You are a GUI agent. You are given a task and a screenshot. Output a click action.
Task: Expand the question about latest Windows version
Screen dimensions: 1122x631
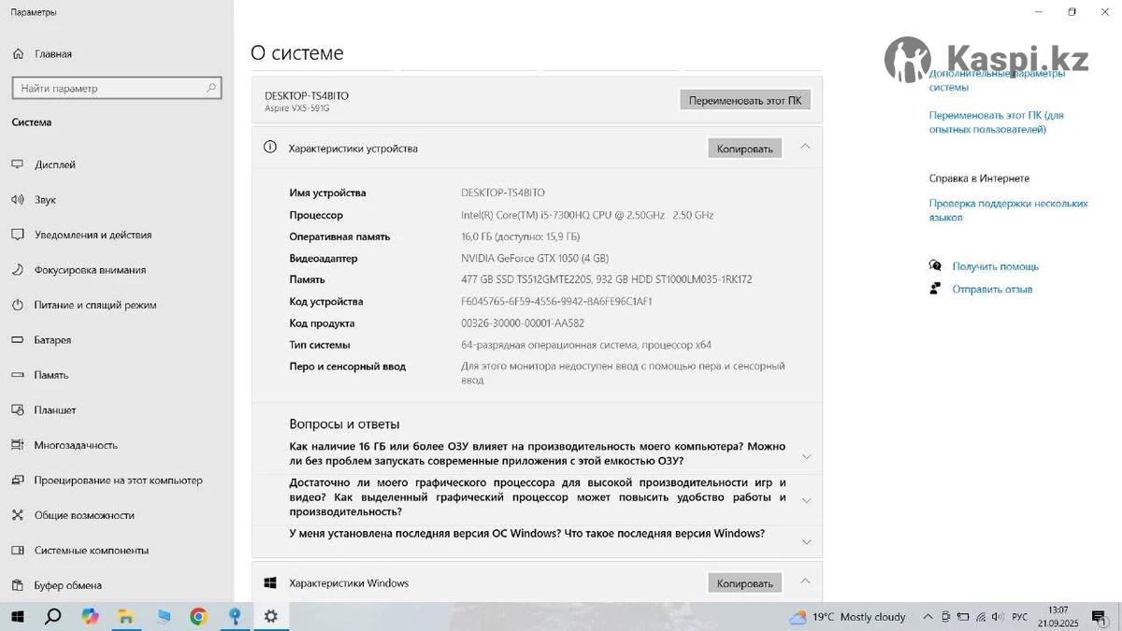click(806, 541)
